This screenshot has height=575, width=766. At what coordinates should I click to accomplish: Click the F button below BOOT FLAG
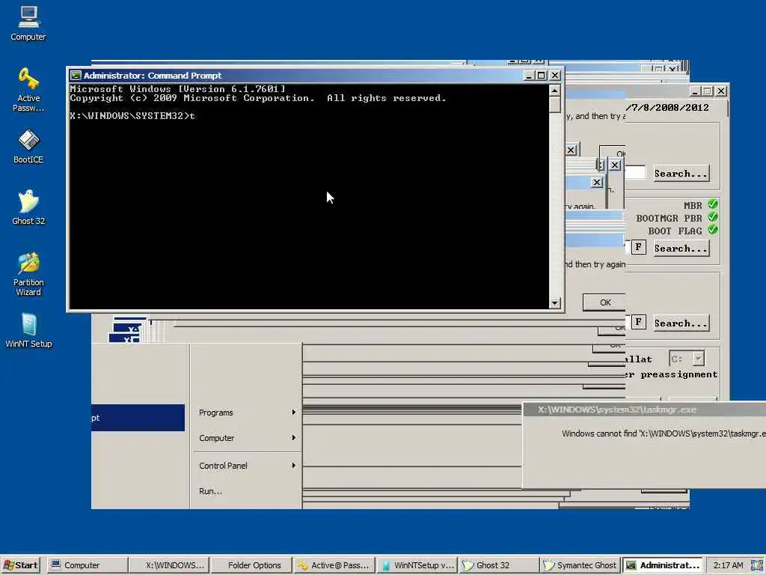pos(639,247)
